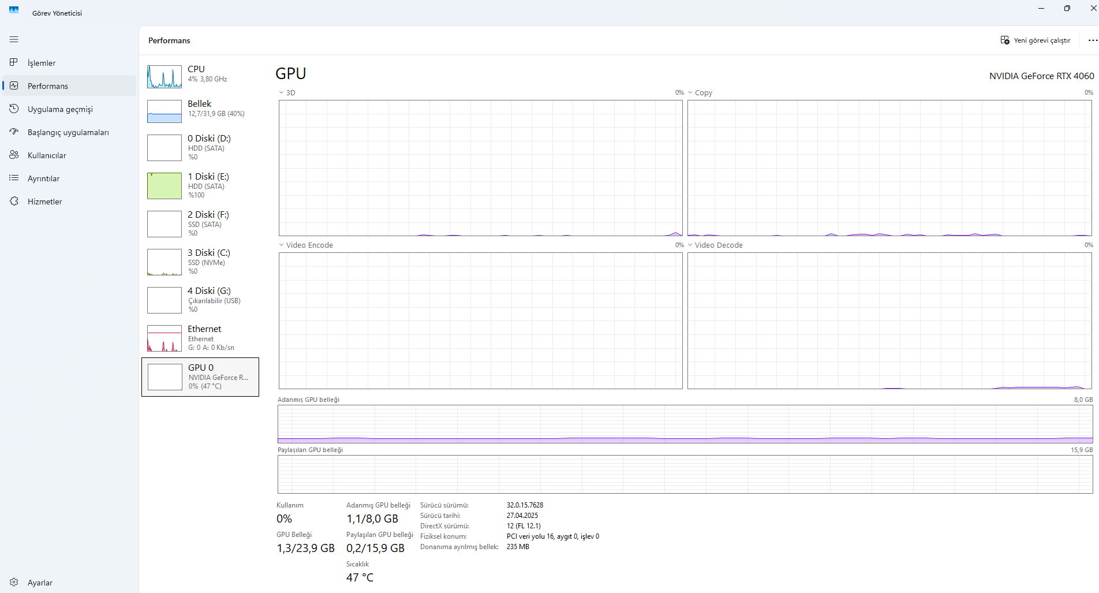1099x593 pixels.
Task: Click the Yeni görevi çalıştır icon
Action: click(x=1005, y=40)
